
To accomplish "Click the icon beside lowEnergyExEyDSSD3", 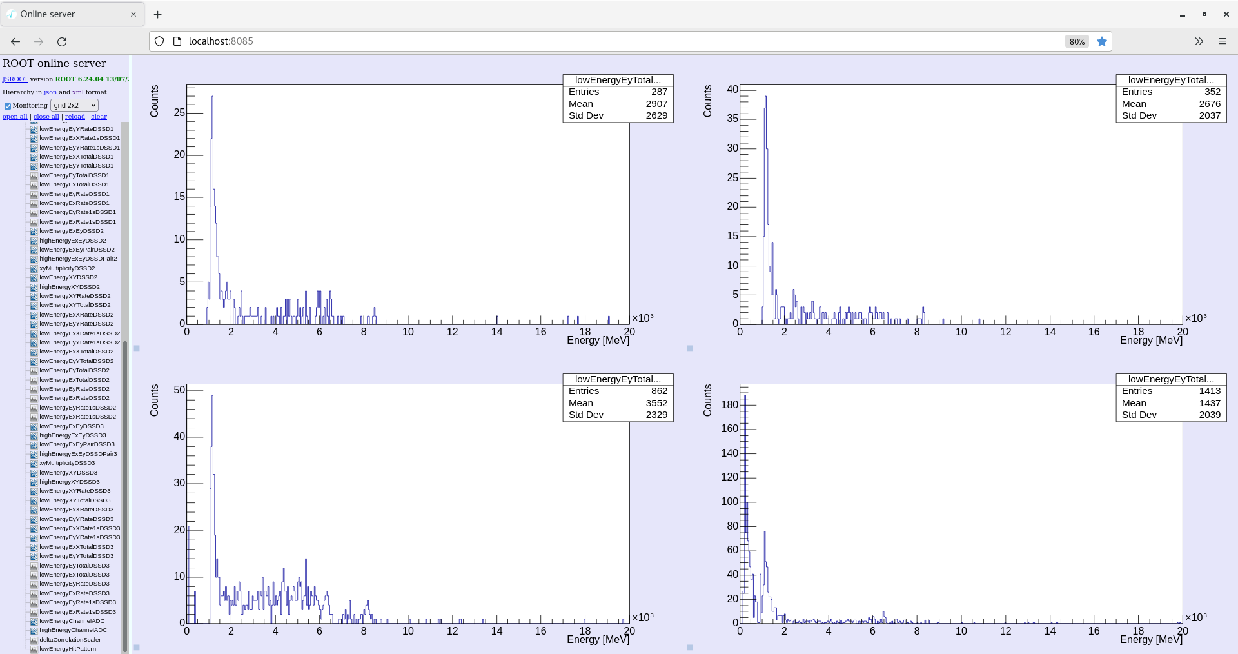I will pyautogui.click(x=34, y=426).
